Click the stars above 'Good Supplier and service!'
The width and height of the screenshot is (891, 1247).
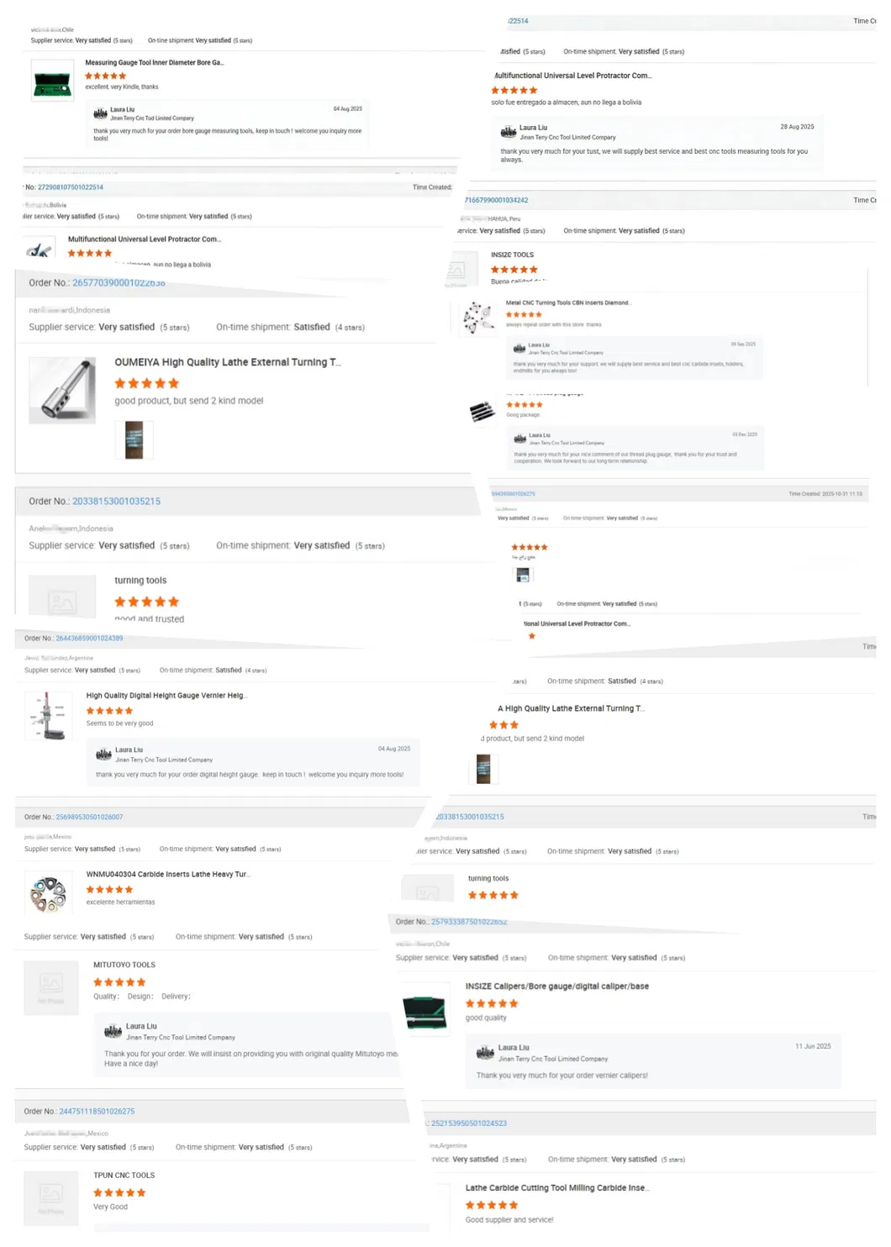pos(492,1204)
